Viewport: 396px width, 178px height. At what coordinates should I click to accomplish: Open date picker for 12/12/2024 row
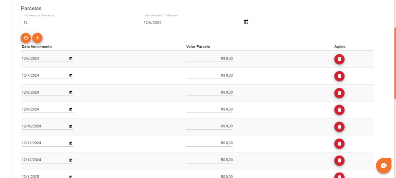(71, 160)
